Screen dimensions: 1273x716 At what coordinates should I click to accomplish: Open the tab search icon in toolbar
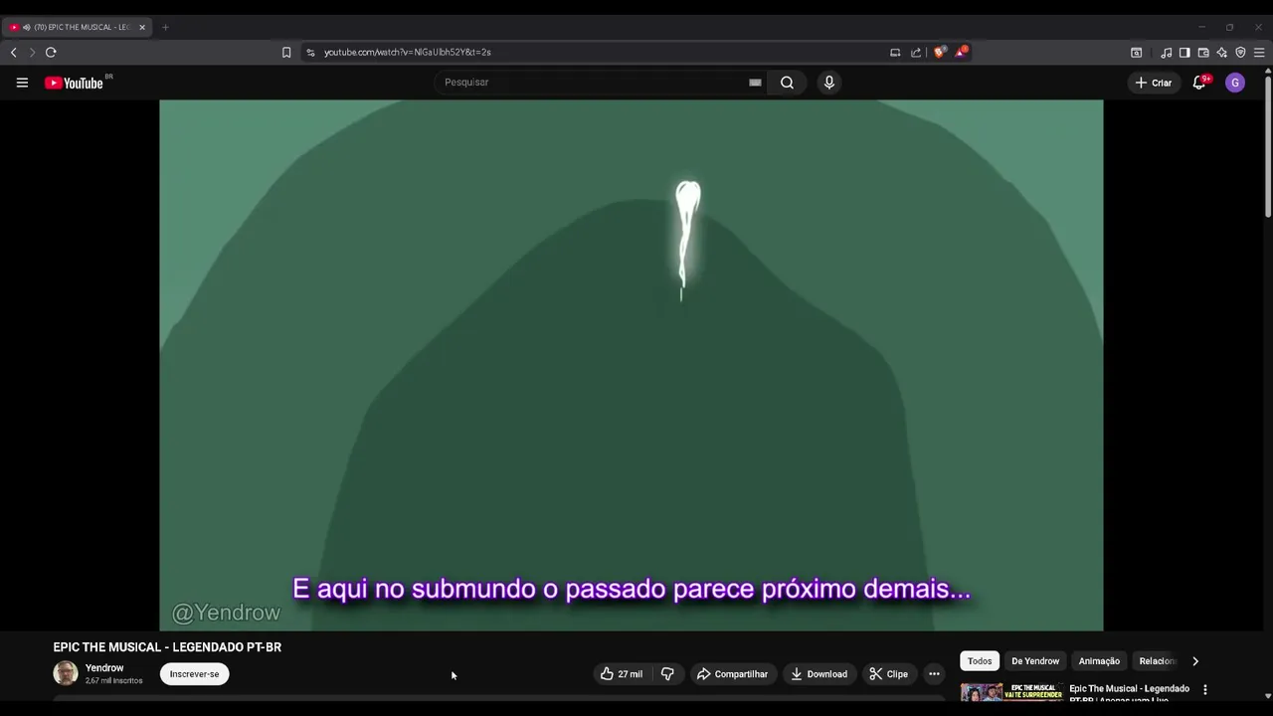point(1137,52)
